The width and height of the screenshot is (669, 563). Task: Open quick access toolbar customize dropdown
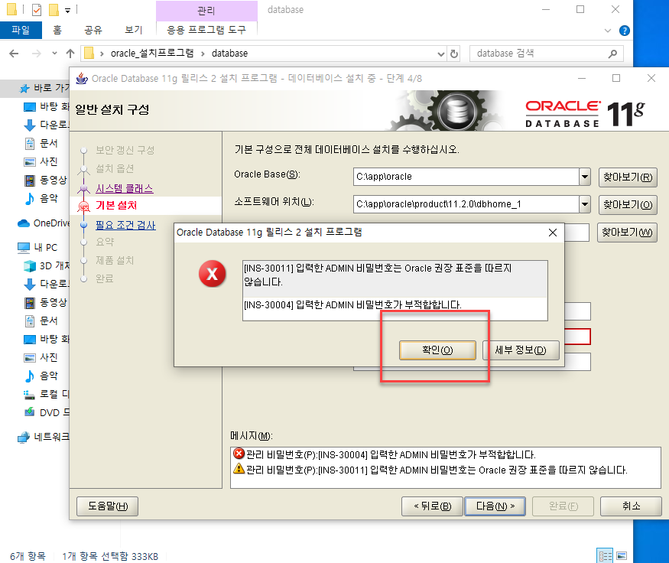pos(68,10)
